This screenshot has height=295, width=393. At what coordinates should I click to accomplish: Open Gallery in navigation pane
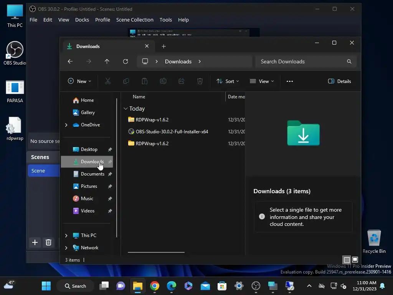[87, 113]
